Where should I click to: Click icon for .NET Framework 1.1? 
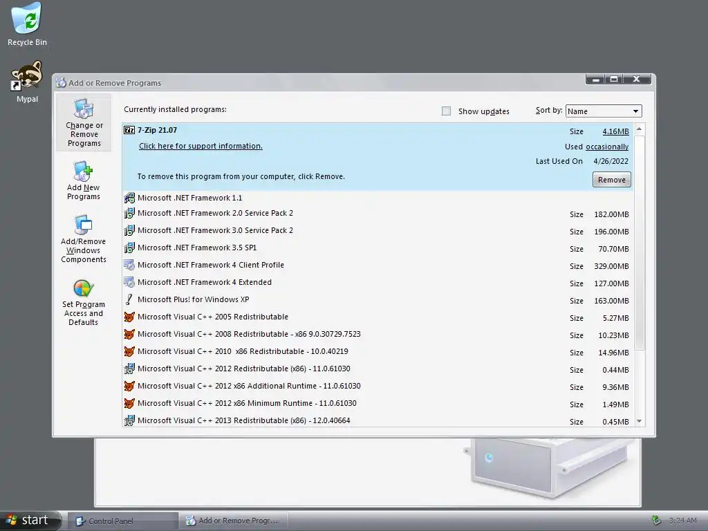pos(129,198)
